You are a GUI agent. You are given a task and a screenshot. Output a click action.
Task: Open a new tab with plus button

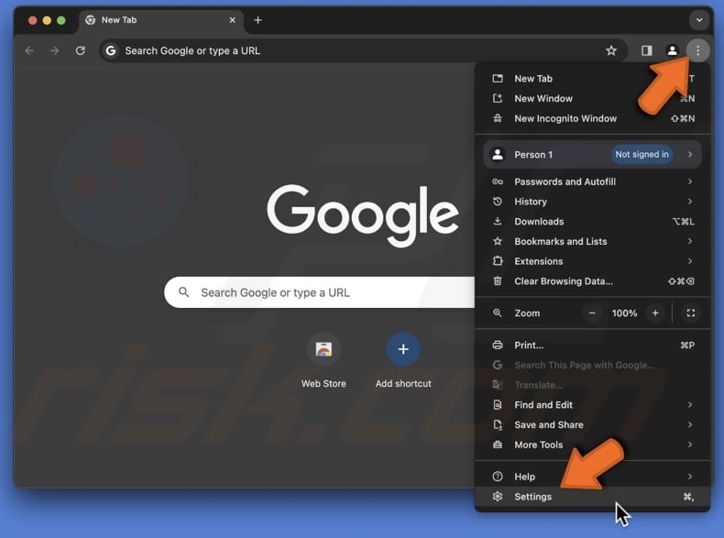(258, 20)
